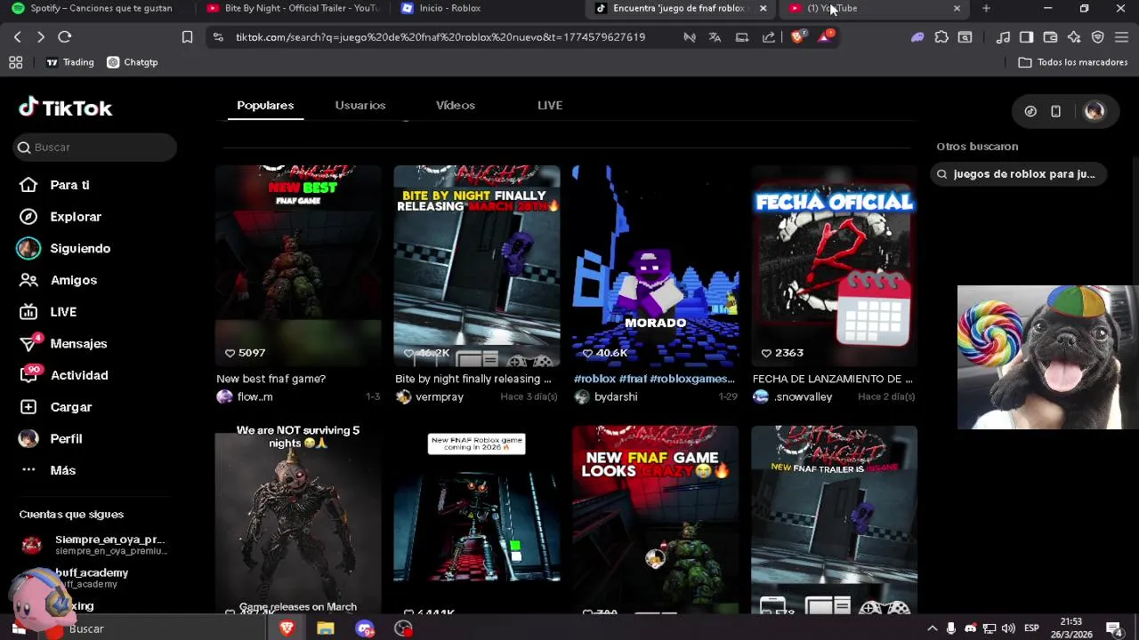Switch to the LIVE results tab
The width and height of the screenshot is (1139, 640).
coord(550,105)
